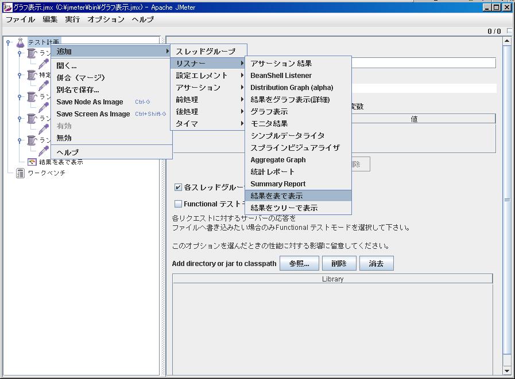Open the 設定エレメント submenu
This screenshot has height=379, width=515.
(208, 76)
